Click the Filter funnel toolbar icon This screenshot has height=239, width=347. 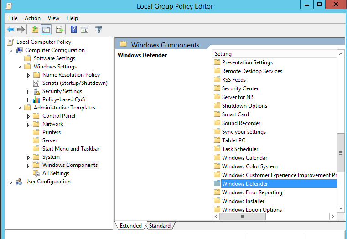pos(98,30)
